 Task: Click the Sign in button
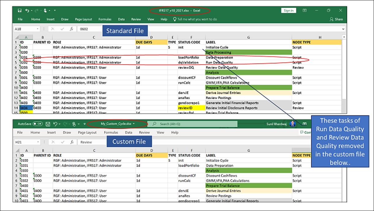288,10
